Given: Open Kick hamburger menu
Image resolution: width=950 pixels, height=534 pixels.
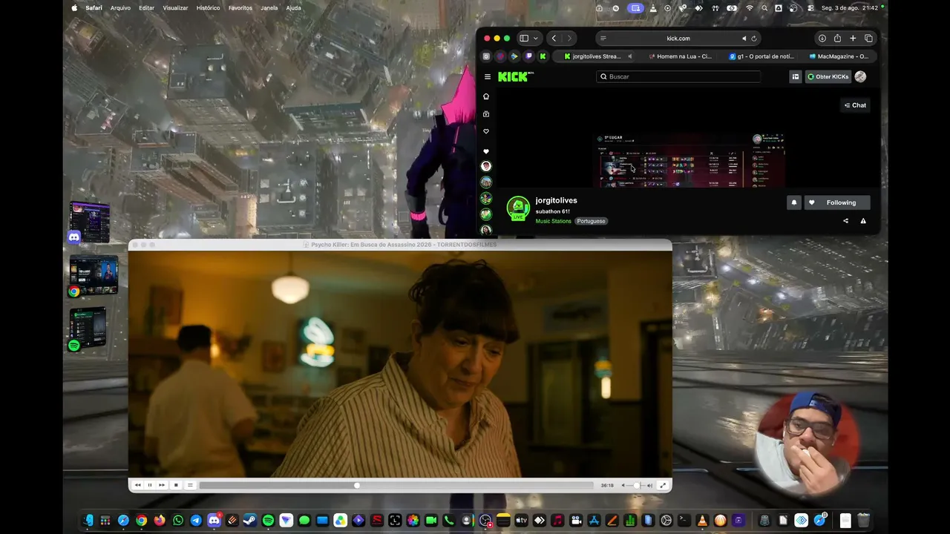Looking at the screenshot, I should 488,76.
